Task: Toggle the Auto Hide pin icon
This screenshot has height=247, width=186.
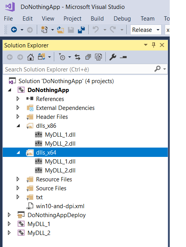Action: click(x=153, y=45)
